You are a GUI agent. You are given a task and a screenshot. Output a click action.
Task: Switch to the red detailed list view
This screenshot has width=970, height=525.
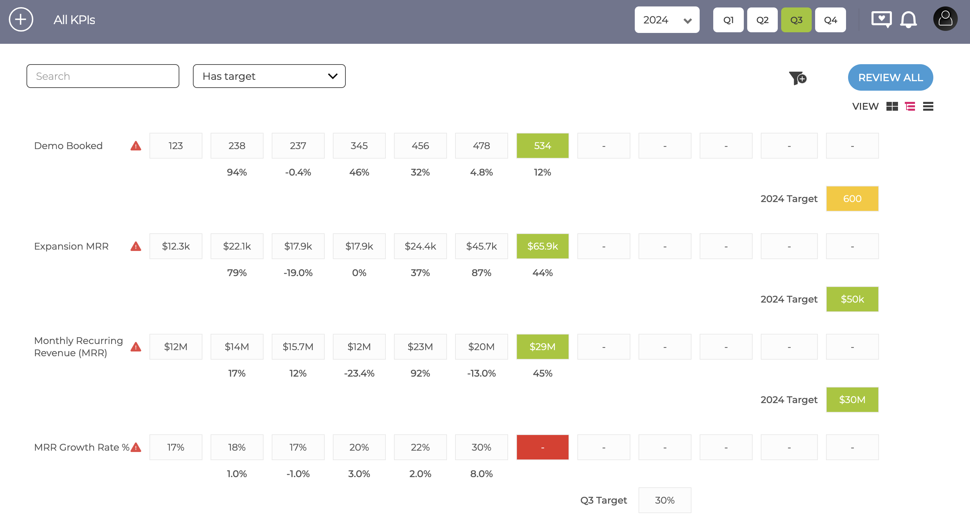(910, 106)
